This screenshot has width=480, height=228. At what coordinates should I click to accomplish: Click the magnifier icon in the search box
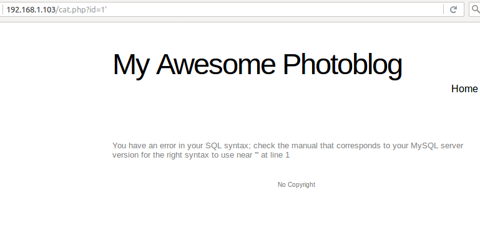click(476, 9)
